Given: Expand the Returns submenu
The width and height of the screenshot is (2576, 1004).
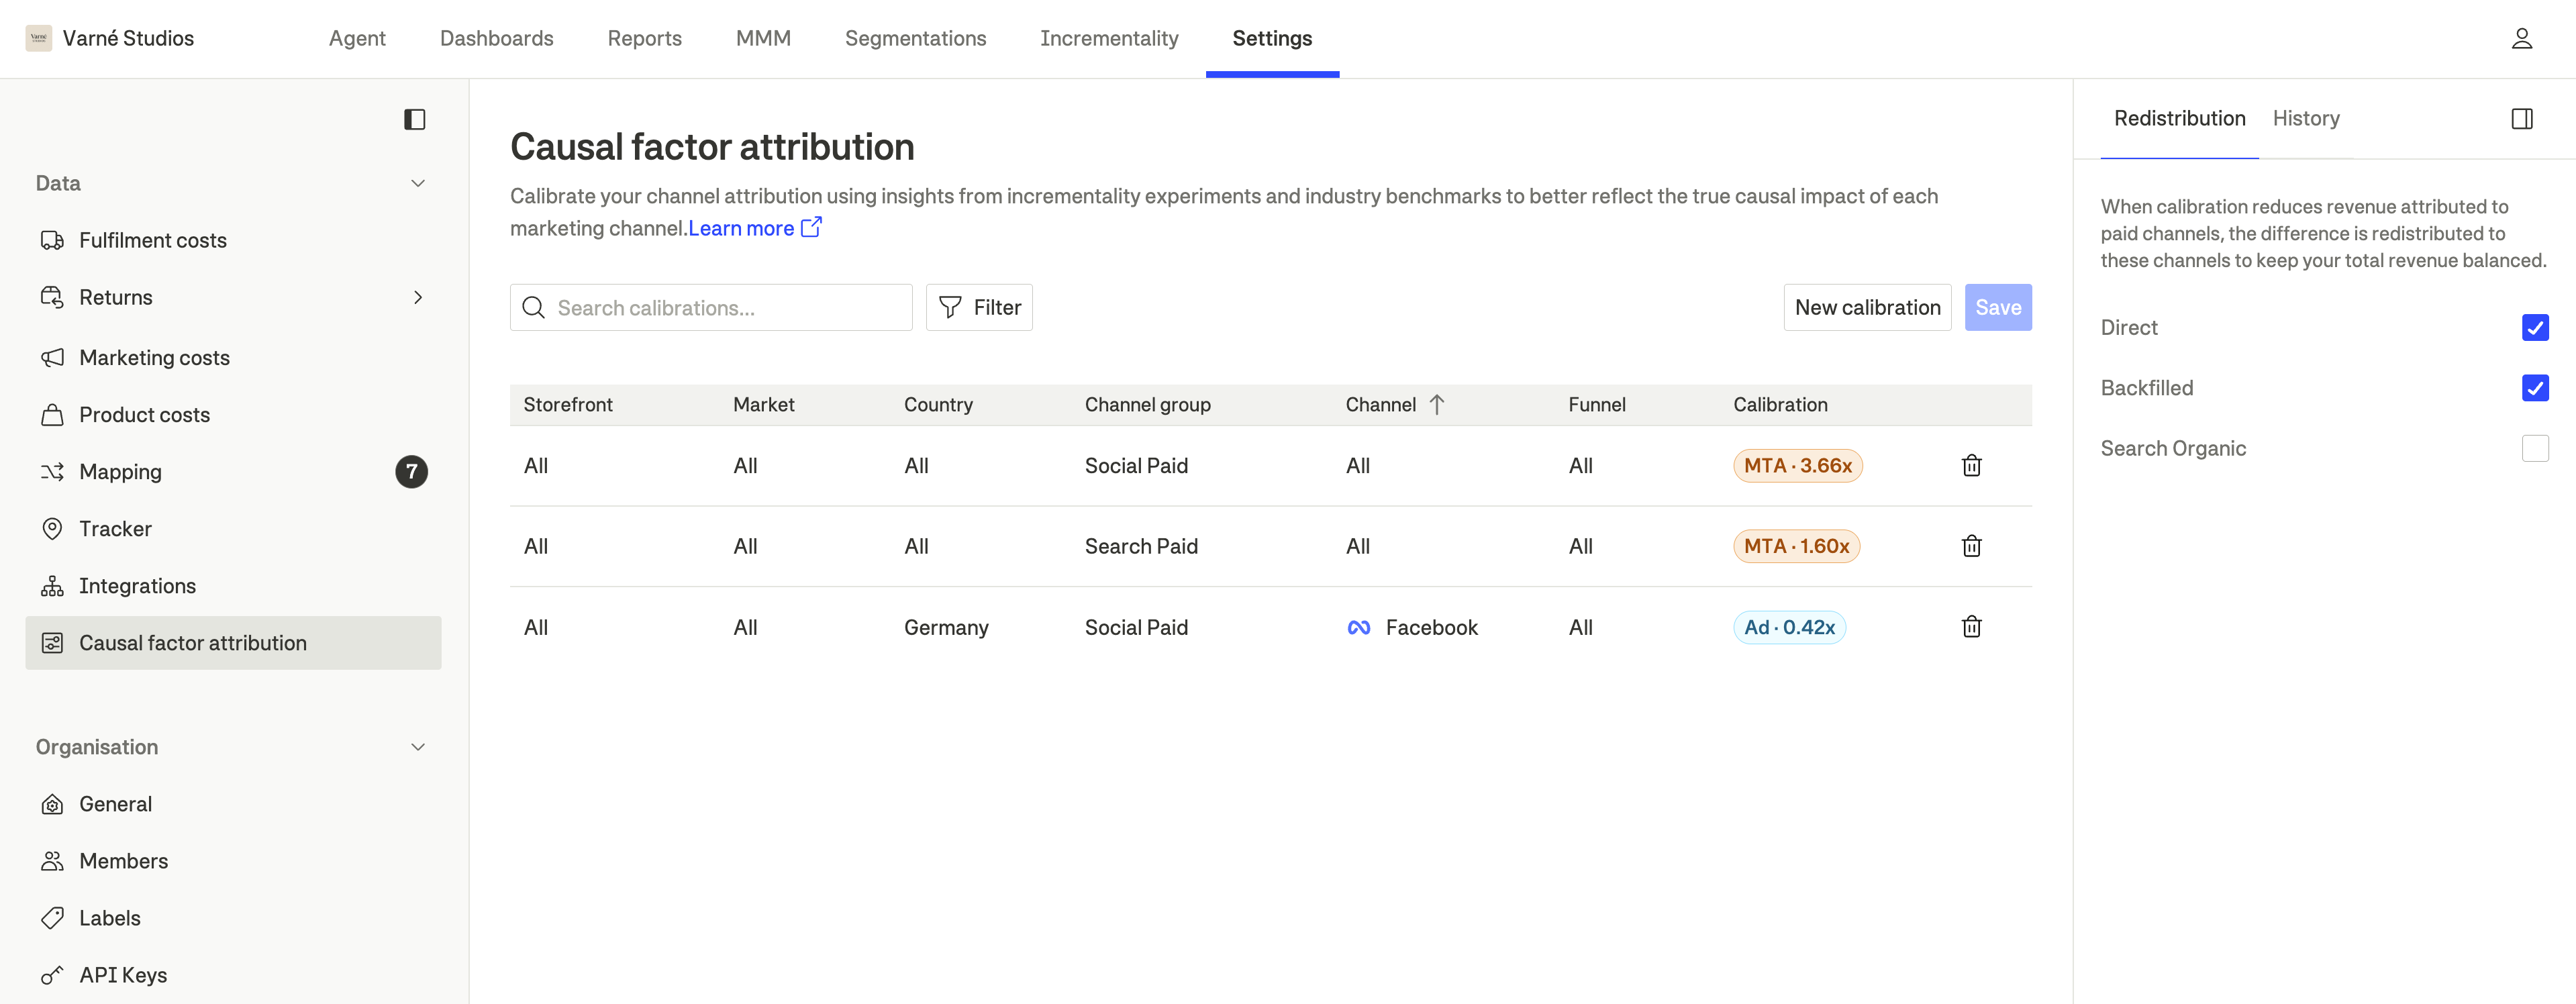Looking at the screenshot, I should point(417,297).
